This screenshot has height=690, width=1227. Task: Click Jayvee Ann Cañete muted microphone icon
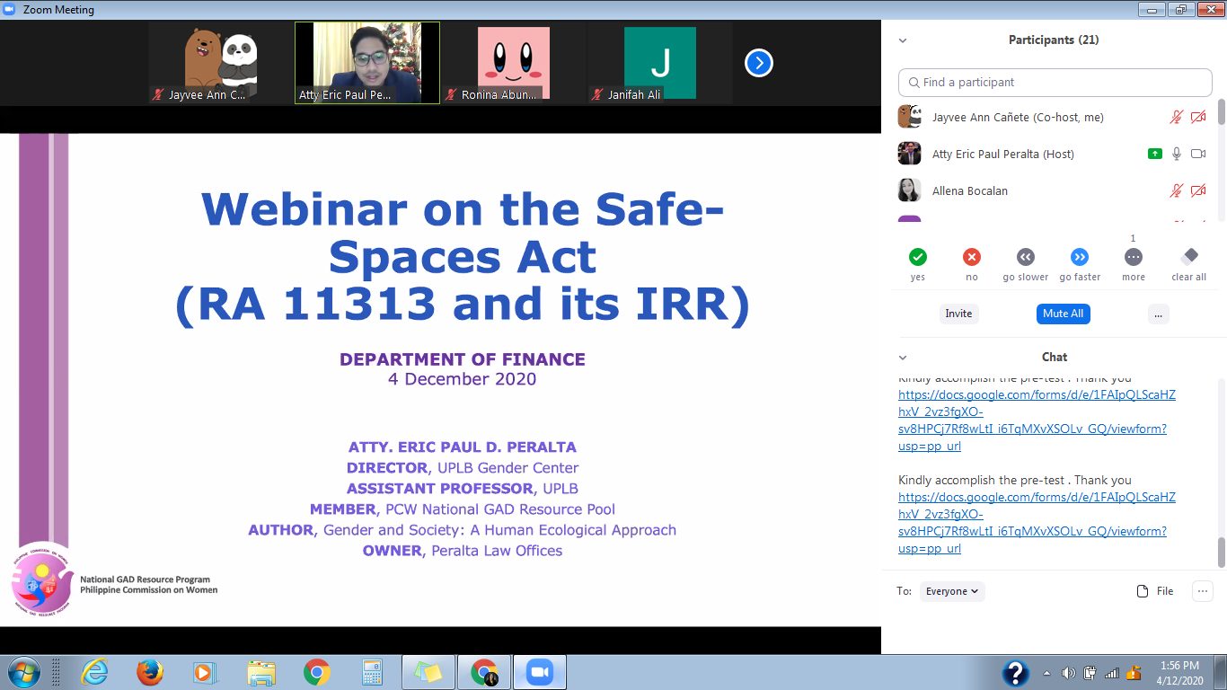(x=1177, y=117)
